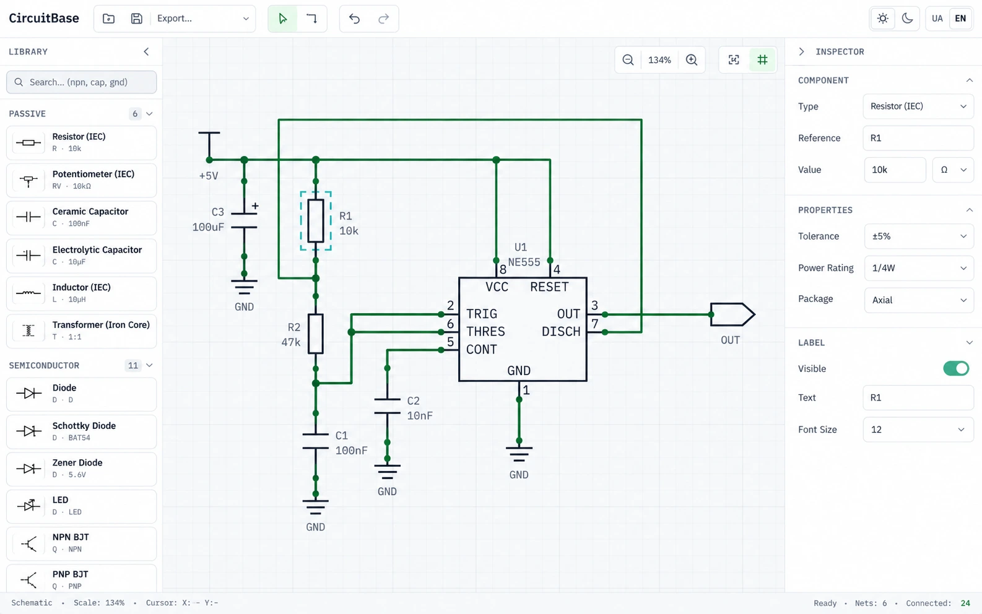Viewport: 982px width, 614px height.
Task: Collapse the Semiconductor library category
Action: [x=149, y=366]
